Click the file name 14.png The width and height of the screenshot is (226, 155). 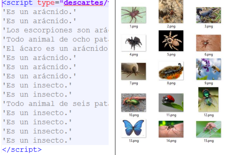point(171,141)
